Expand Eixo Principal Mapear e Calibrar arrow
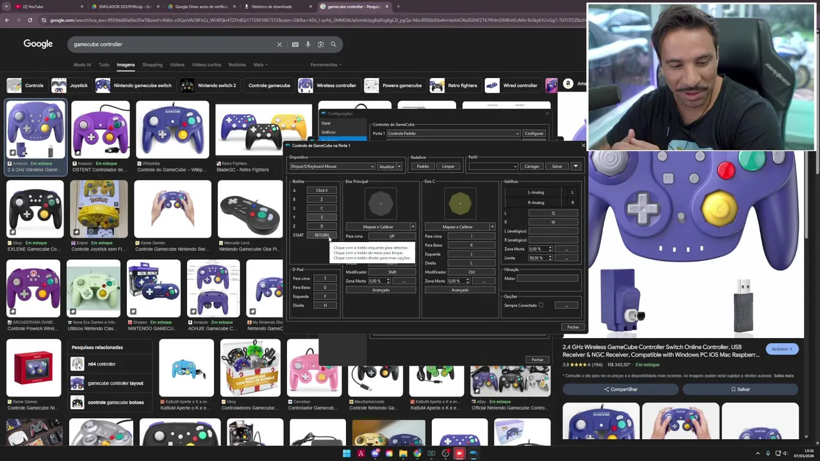 413,227
